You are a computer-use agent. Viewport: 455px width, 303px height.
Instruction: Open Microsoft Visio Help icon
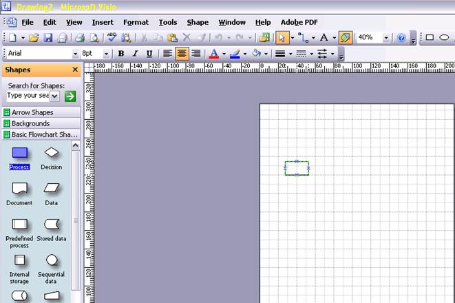click(x=402, y=38)
